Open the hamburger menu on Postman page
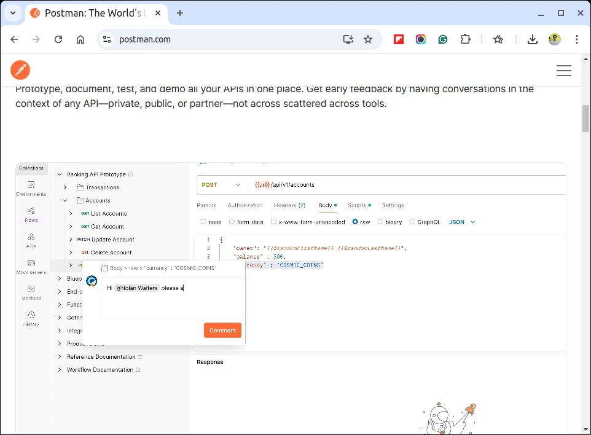Image resolution: width=591 pixels, height=435 pixels. coord(564,71)
